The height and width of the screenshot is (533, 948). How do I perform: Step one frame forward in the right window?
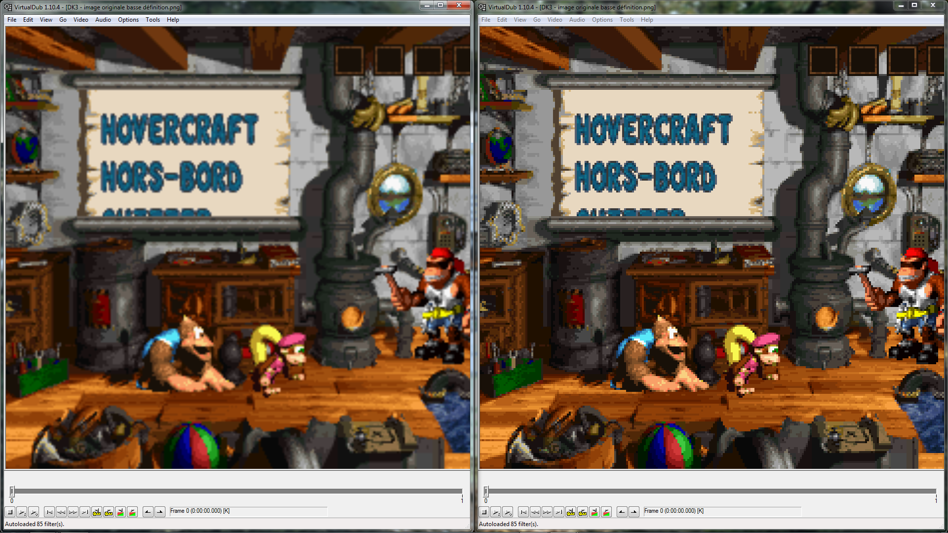[x=547, y=512]
